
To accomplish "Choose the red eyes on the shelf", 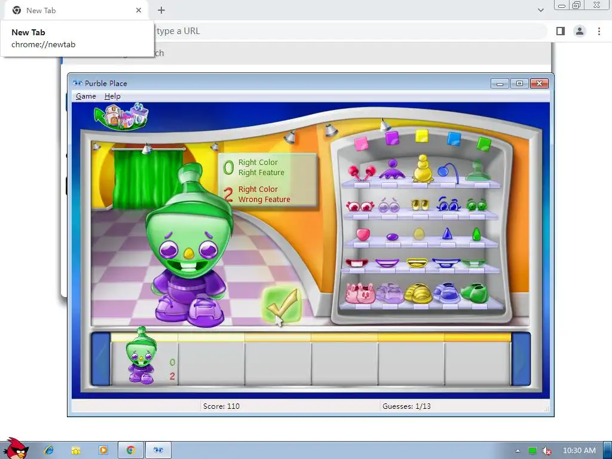I will [360, 206].
